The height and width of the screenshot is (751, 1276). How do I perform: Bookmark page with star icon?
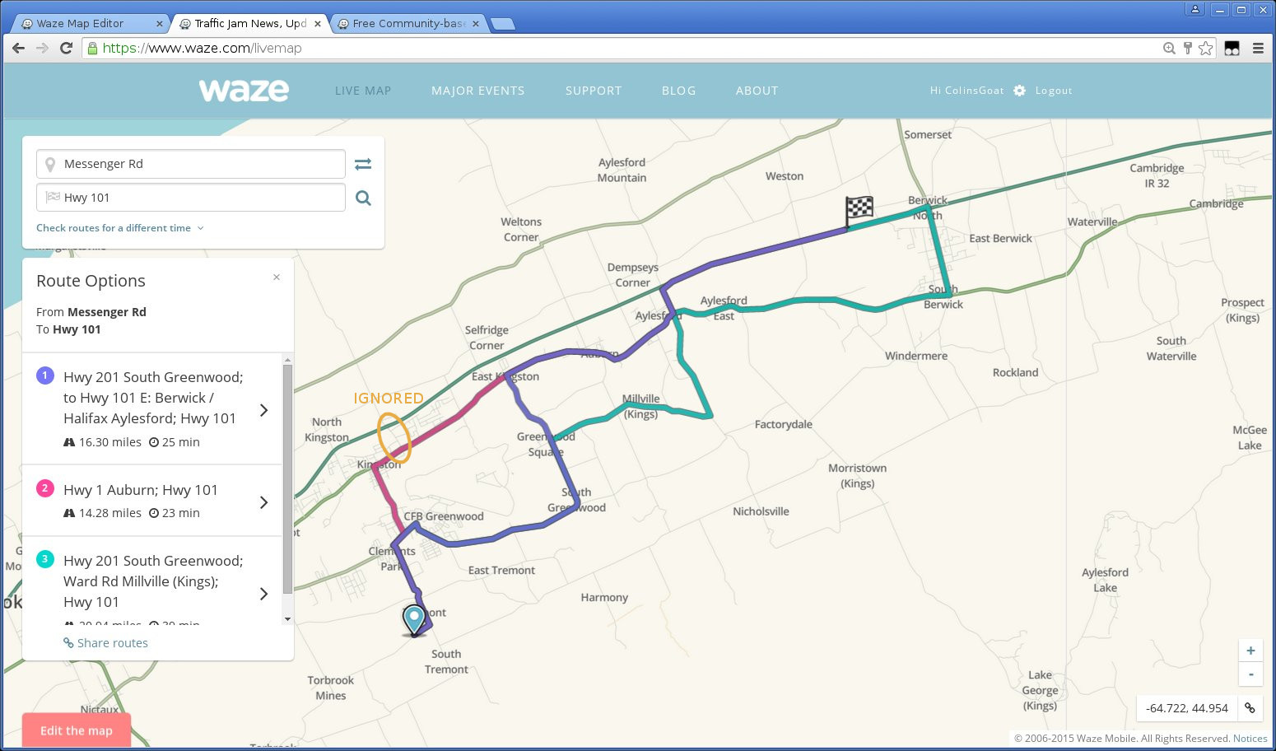(1206, 48)
